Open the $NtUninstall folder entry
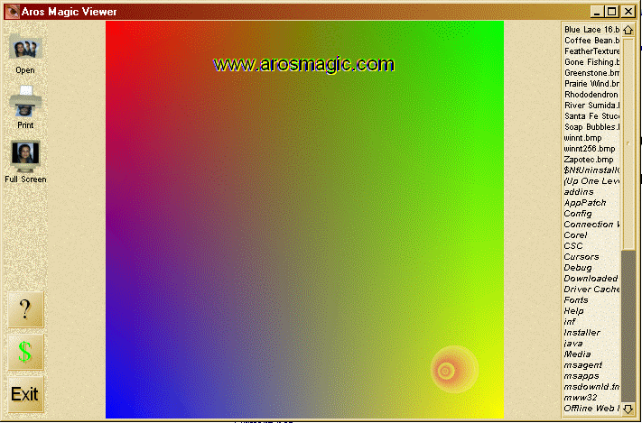Viewport: 642px width, 423px height. coord(591,170)
